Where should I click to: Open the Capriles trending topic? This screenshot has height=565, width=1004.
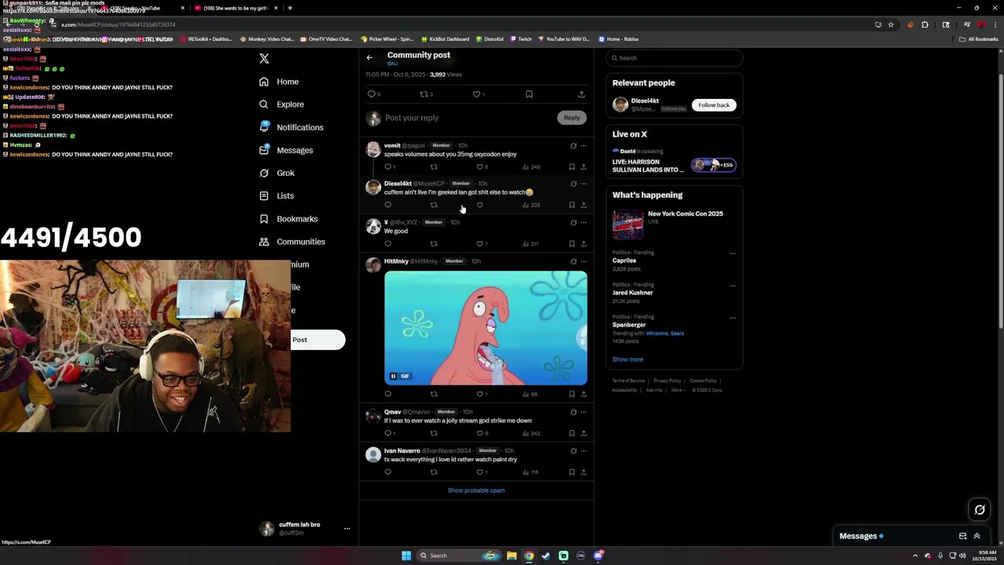click(624, 261)
